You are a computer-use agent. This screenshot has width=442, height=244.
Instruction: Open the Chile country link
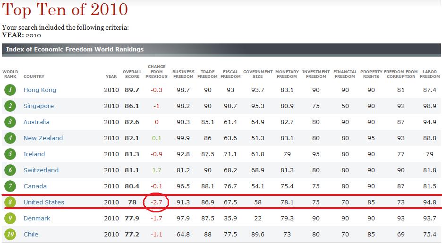tap(31, 235)
